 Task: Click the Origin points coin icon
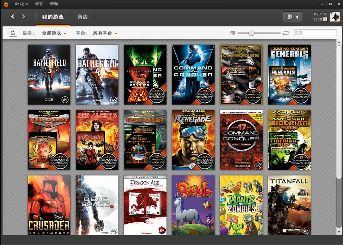coord(325,20)
